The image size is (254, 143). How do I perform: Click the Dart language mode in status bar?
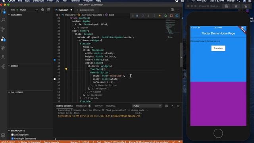point(99,142)
